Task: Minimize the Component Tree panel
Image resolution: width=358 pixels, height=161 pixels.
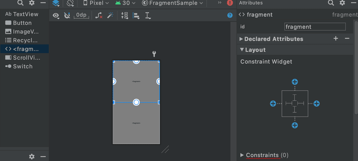Action: (x=43, y=157)
